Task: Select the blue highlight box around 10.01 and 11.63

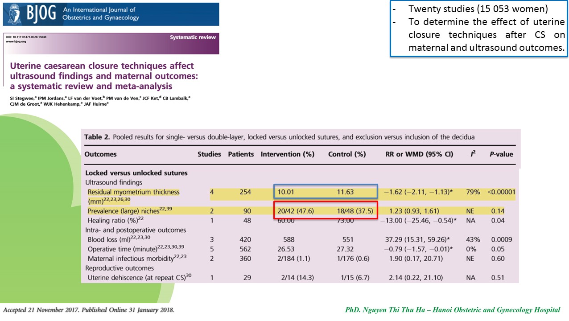Action: [x=326, y=192]
